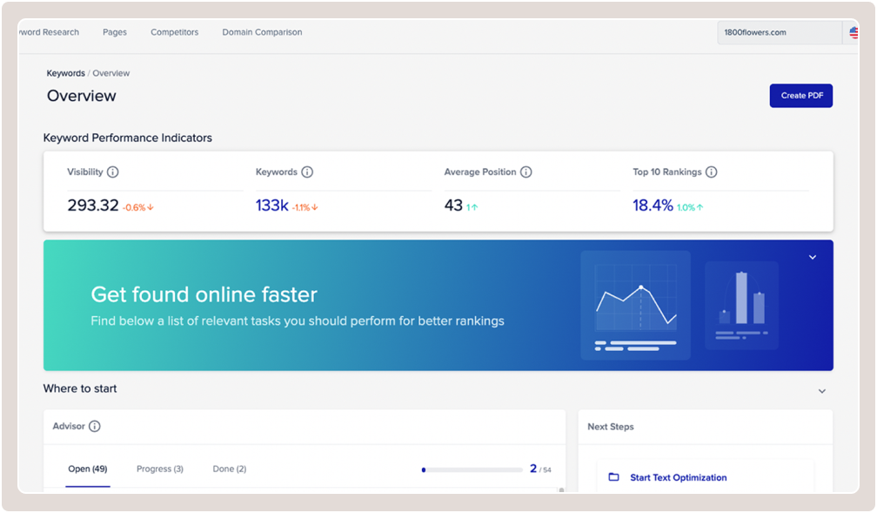
Task: Go to the Competitors section
Action: [174, 32]
